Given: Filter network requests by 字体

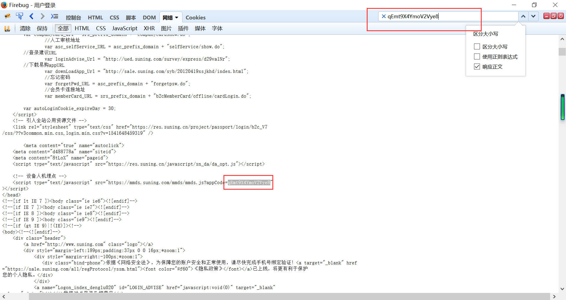Looking at the screenshot, I should [x=217, y=29].
